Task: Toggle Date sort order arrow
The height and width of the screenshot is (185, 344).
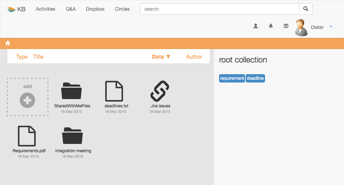Action: pyautogui.click(x=168, y=57)
